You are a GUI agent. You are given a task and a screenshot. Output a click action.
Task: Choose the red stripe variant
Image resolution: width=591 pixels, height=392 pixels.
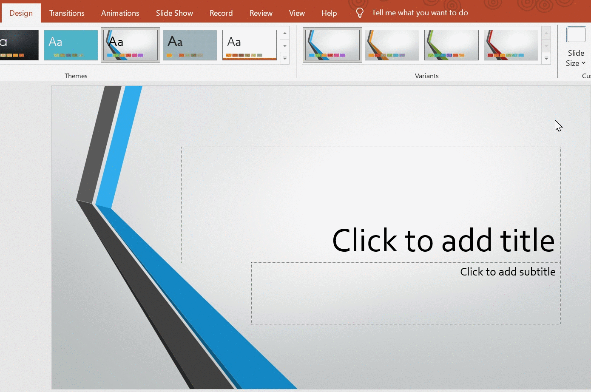click(511, 45)
